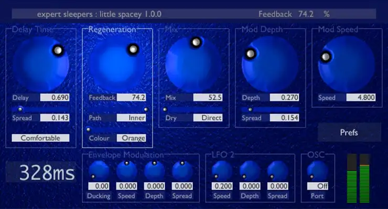Click the LFO 2 Depth knob

(250, 171)
